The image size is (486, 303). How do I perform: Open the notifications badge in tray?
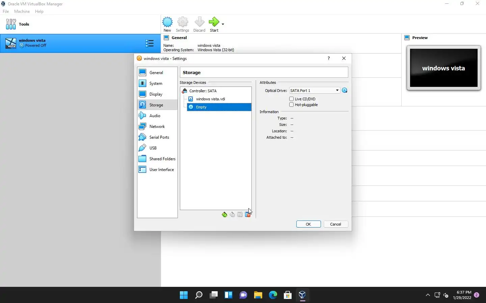click(x=477, y=295)
